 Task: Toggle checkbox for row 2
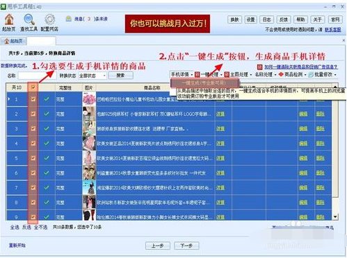33,114
